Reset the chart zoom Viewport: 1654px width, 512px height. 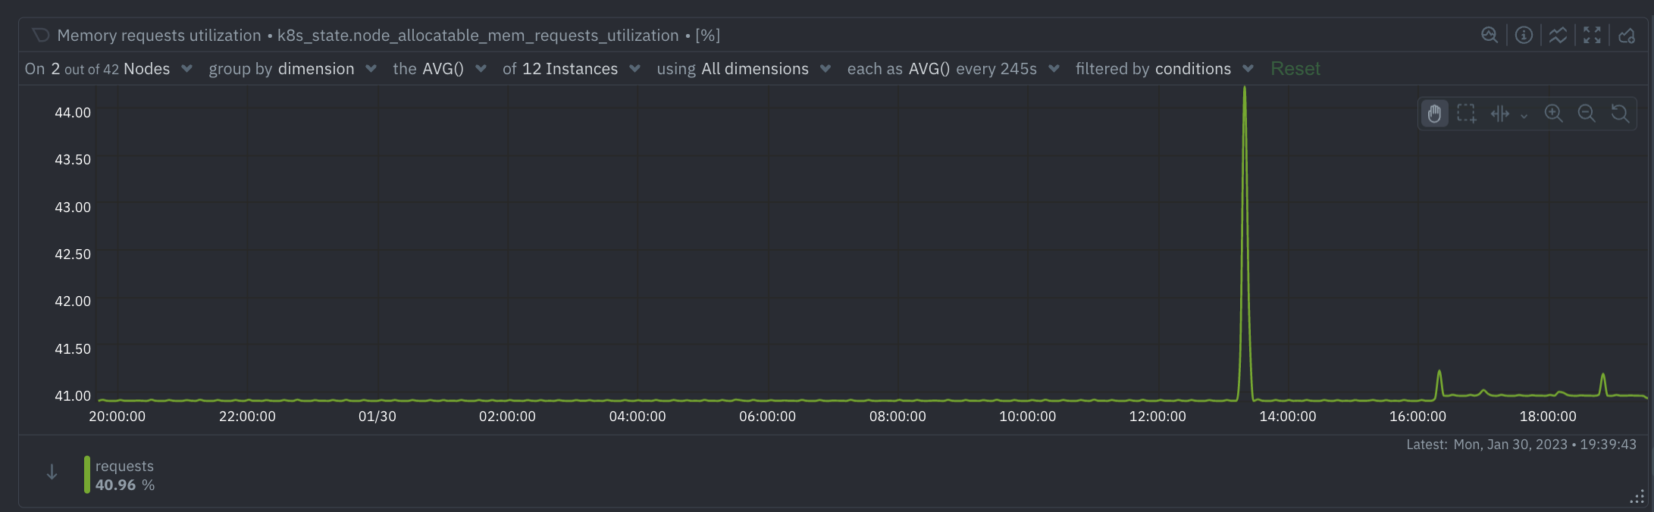[1620, 114]
